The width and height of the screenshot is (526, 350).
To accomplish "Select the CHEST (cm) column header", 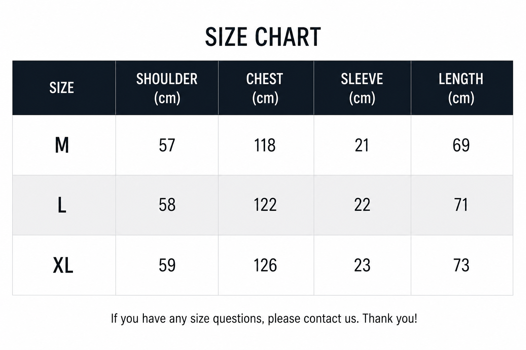I will [x=265, y=88].
